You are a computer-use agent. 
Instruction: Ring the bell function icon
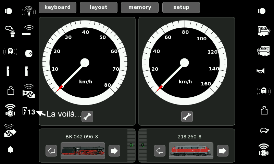pyautogui.click(x=10, y=150)
